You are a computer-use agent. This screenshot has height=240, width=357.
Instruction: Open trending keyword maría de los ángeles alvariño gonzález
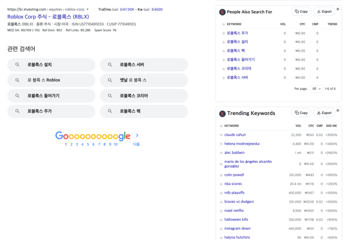(248, 163)
